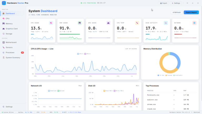Open the Storage section
This screenshot has height=114, width=202.
pos(13,34)
